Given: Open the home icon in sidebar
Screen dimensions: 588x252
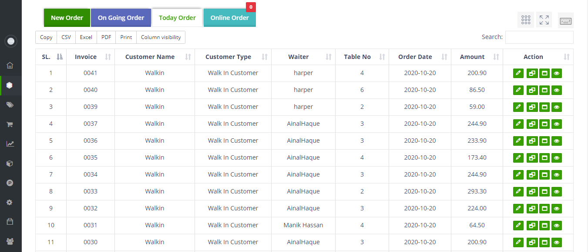Looking at the screenshot, I should coord(10,65).
